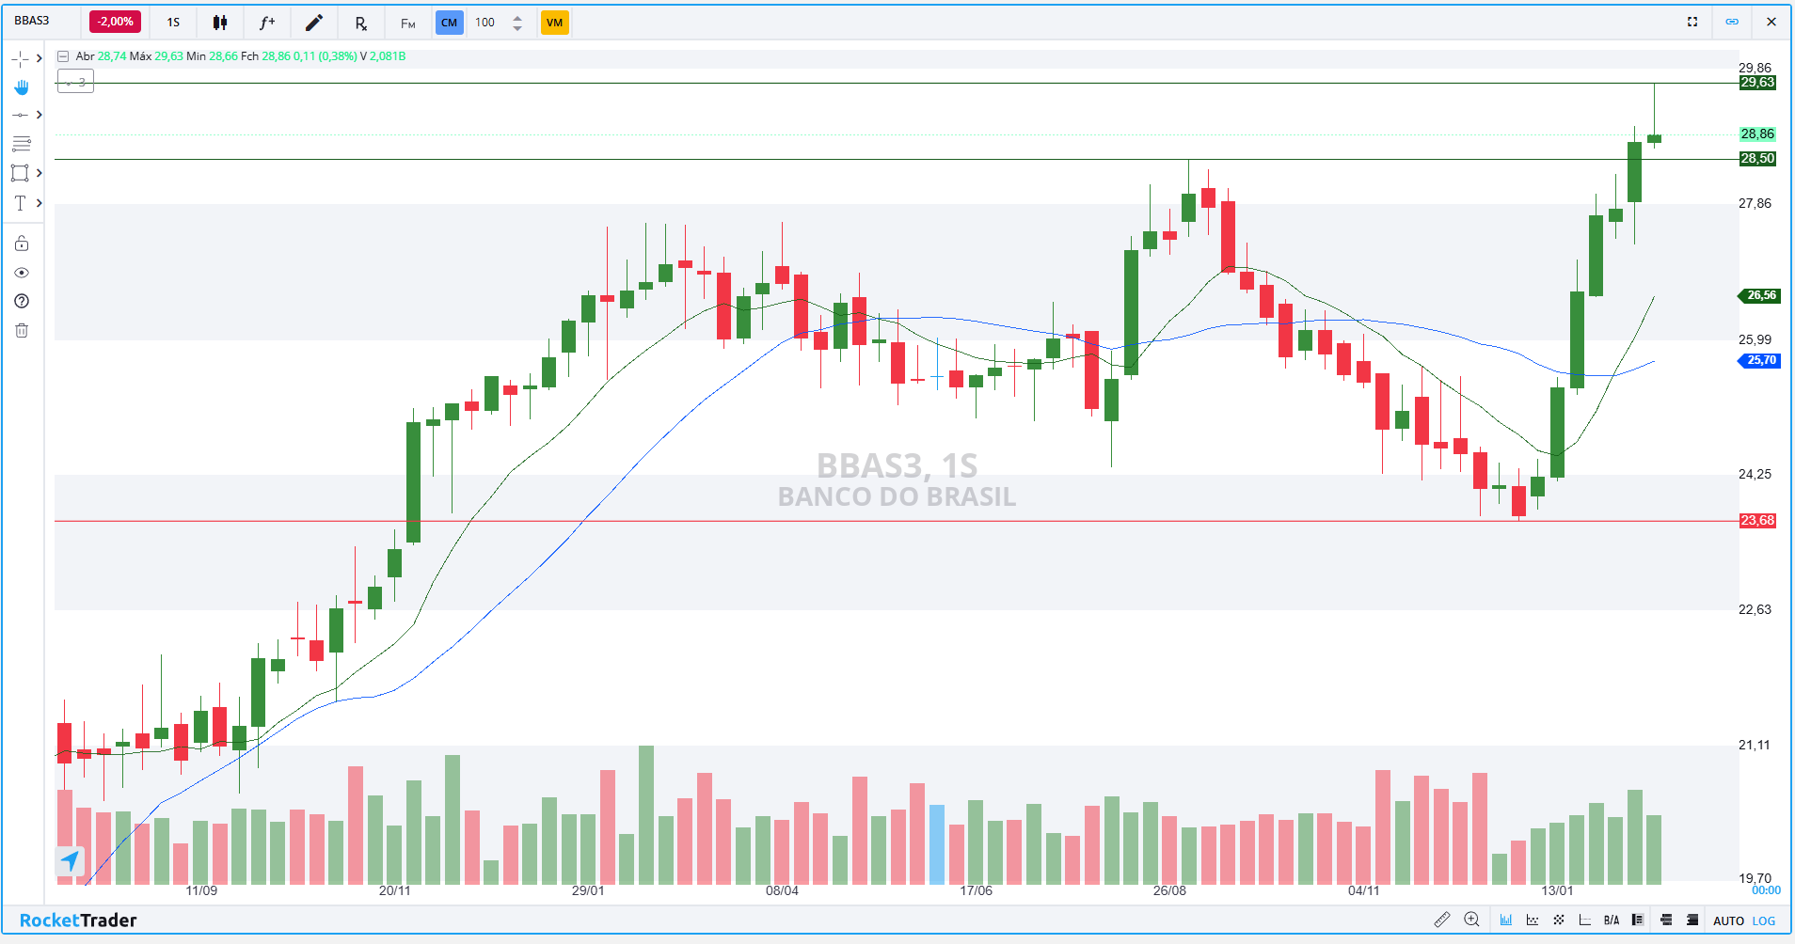Open the indicators function (f+) menu
1795x944 pixels.
[x=267, y=23]
